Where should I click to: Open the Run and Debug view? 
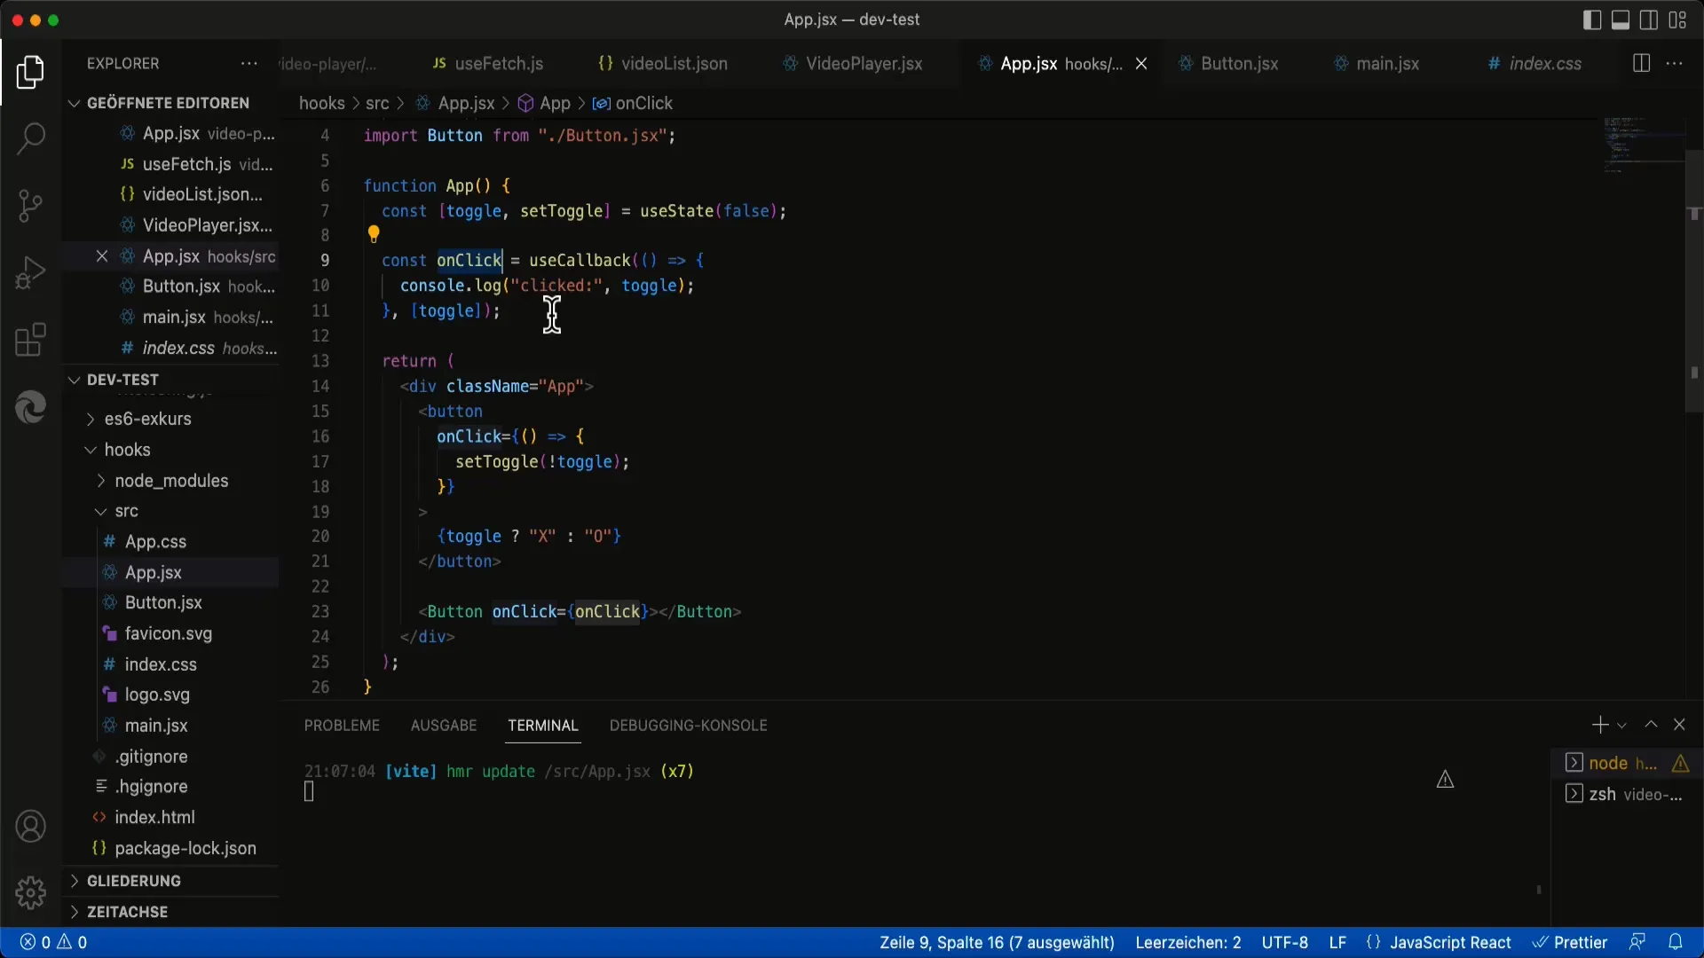[30, 272]
